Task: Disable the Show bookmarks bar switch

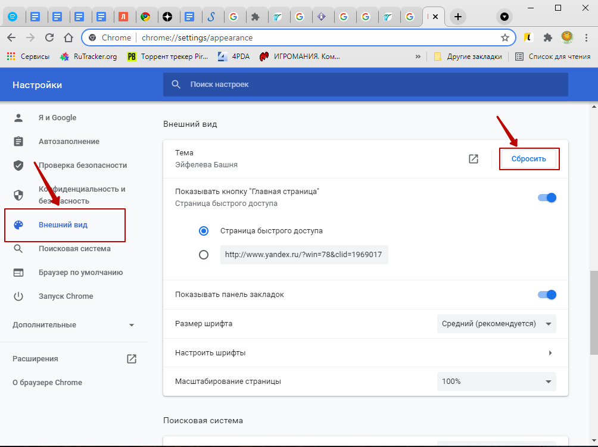Action: click(x=546, y=295)
